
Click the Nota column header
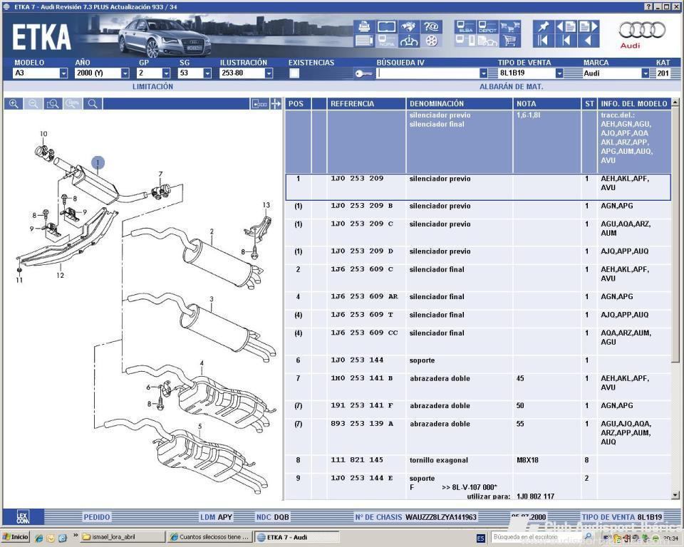tap(547, 104)
